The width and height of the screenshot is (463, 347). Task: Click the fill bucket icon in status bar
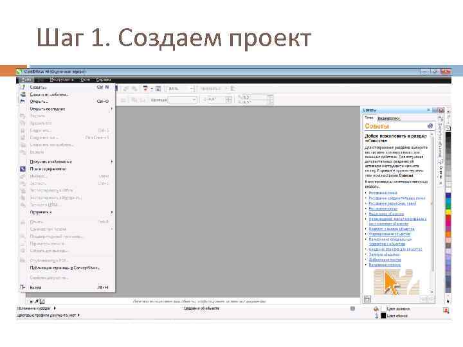click(x=376, y=308)
